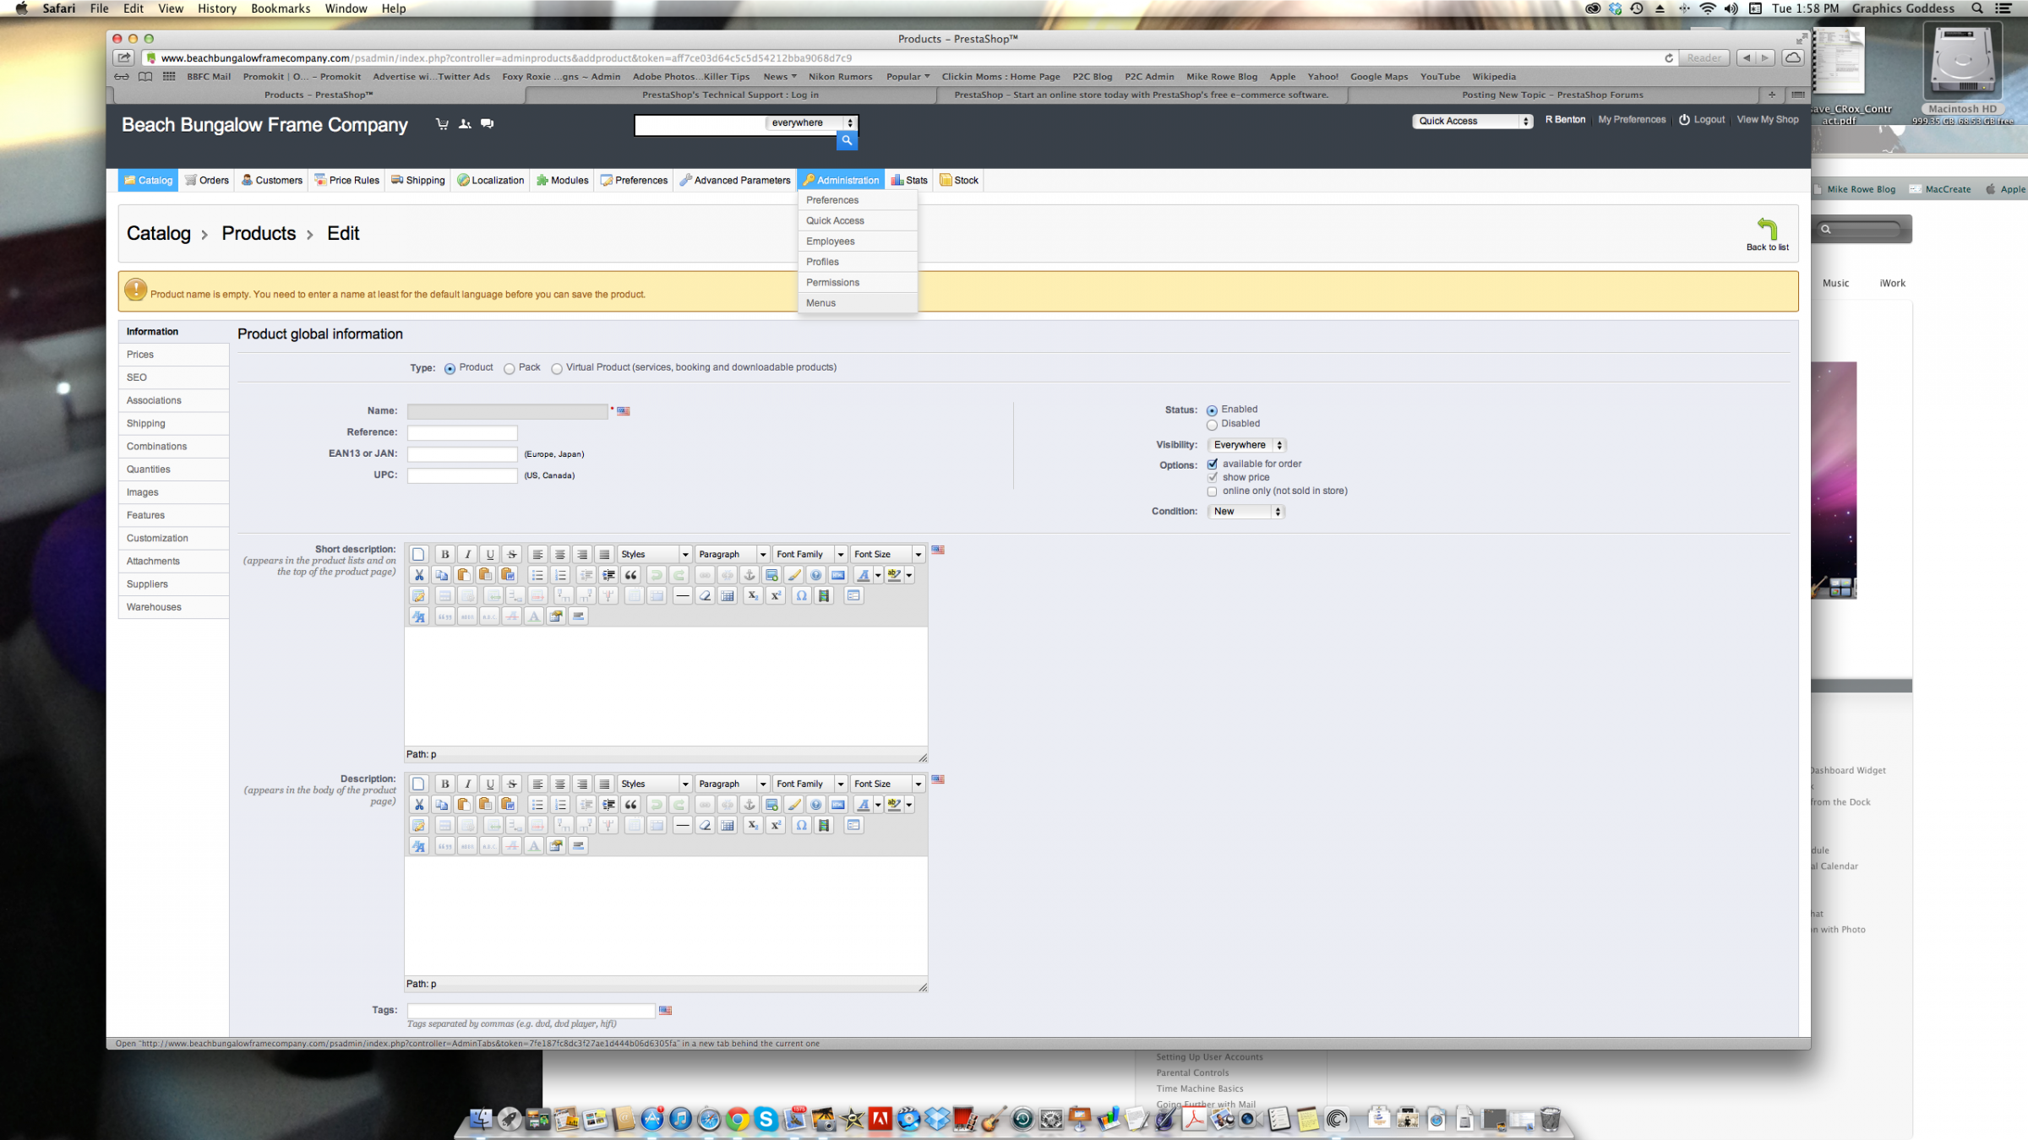2028x1140 pixels.
Task: Click the cut scissors icon in Short description toolbar
Action: tap(418, 575)
